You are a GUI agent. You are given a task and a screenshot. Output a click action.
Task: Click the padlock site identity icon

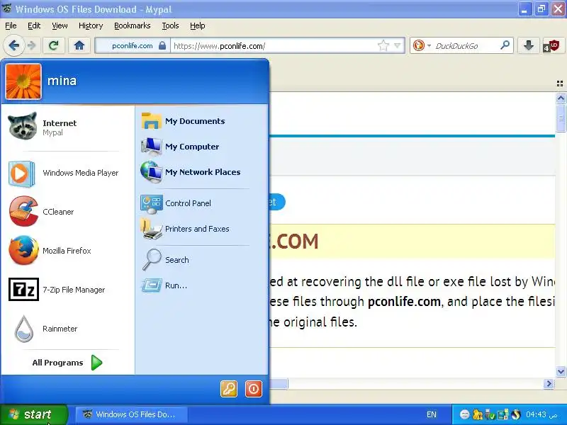pyautogui.click(x=162, y=45)
